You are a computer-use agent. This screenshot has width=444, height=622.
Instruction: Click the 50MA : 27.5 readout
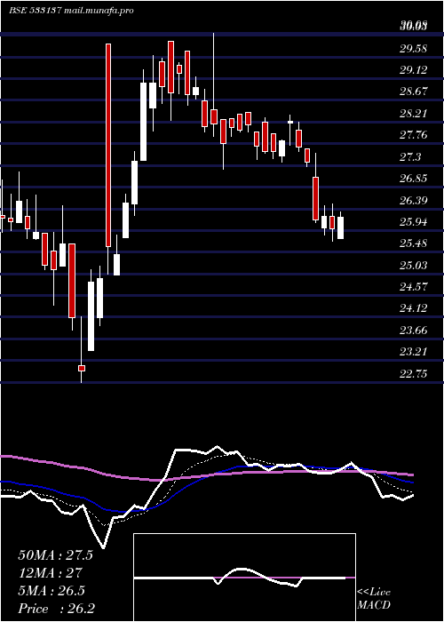click(55, 555)
